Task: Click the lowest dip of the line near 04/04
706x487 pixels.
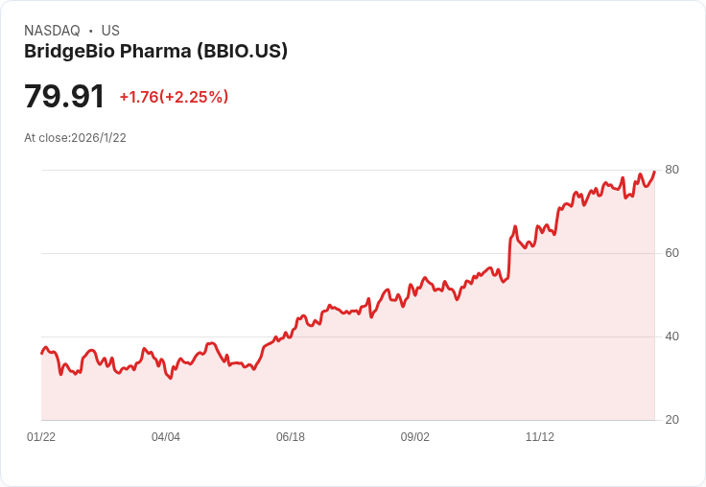Action: click(170, 378)
